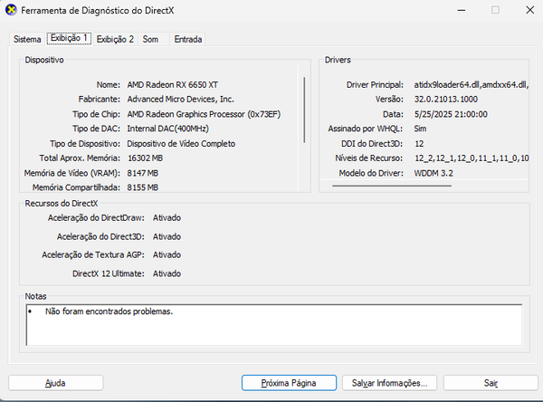Viewport: 543px width, 402px height.
Task: Click the Advanced Micro Devices, Inc. value
Action: pos(180,100)
